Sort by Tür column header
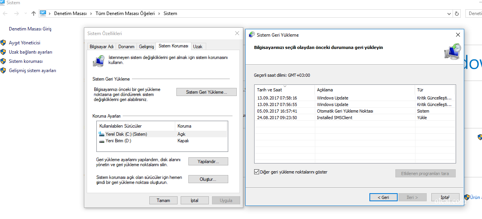Viewport: 482px width, 219px height. tap(435, 90)
